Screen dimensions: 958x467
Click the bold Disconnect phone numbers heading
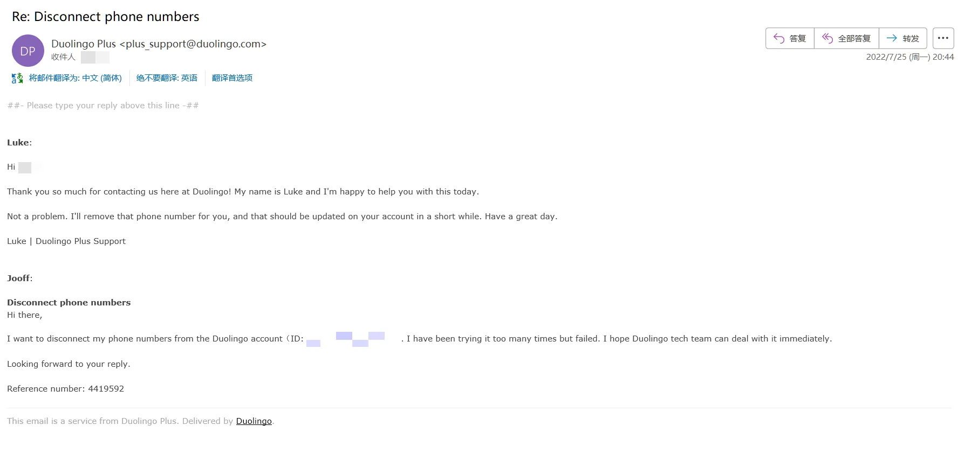tap(69, 303)
